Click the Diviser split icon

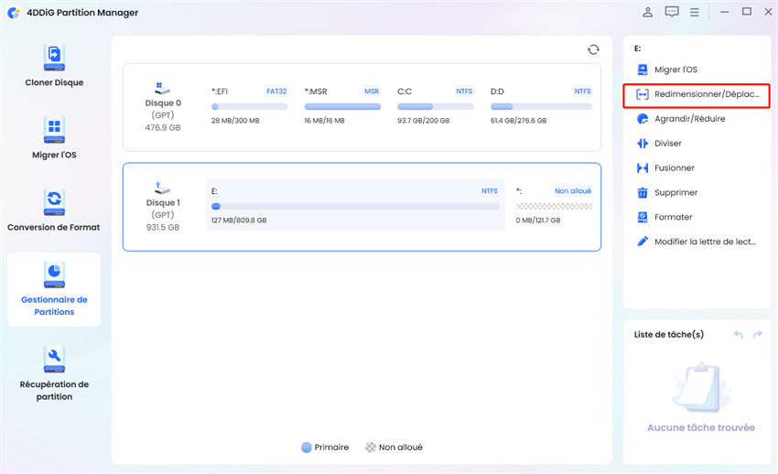[643, 144]
